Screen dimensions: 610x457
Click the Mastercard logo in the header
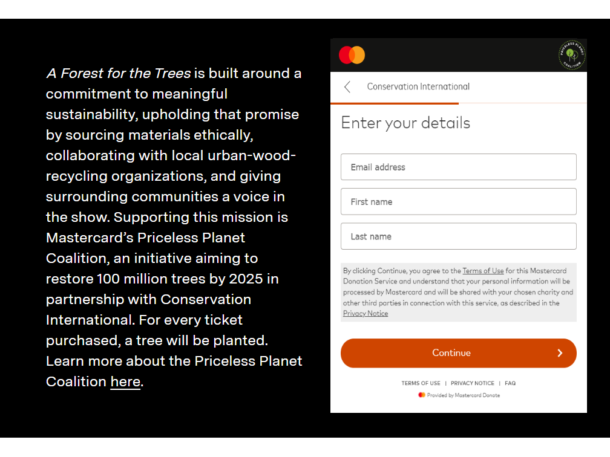(352, 55)
